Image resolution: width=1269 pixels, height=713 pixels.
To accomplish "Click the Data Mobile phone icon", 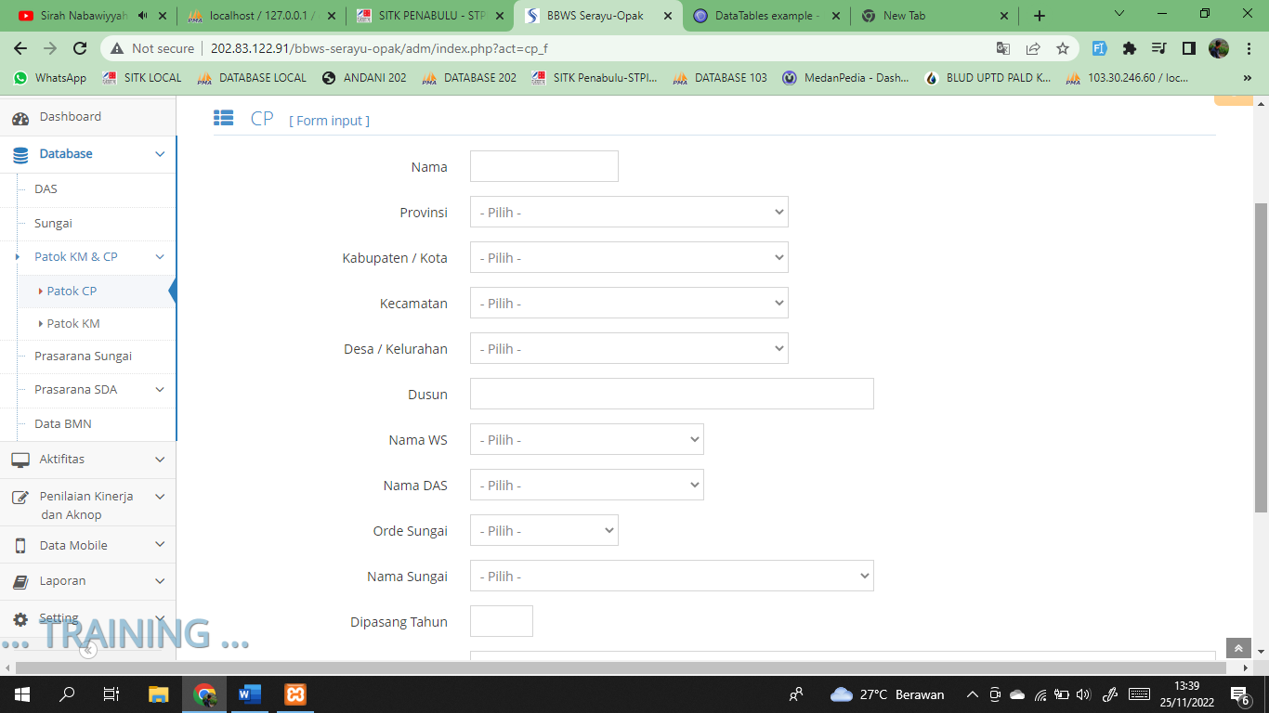I will (20, 546).
